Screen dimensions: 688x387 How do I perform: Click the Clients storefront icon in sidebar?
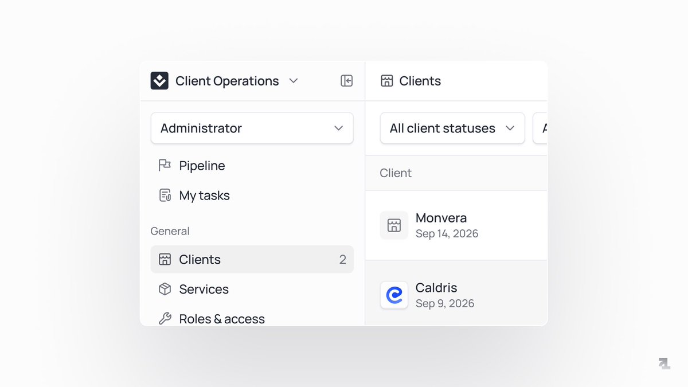pyautogui.click(x=165, y=259)
